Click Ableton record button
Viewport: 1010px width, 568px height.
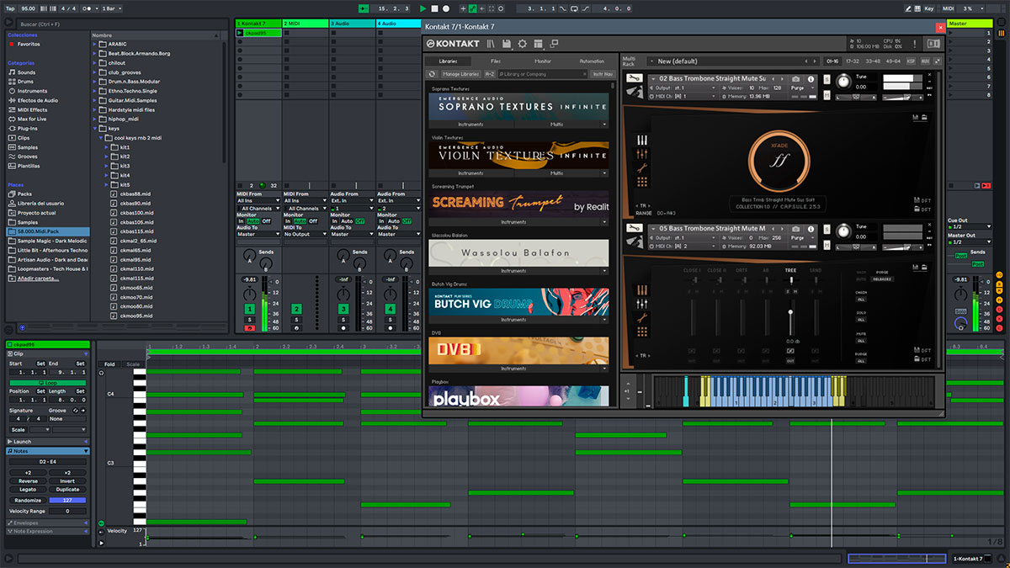tap(447, 8)
